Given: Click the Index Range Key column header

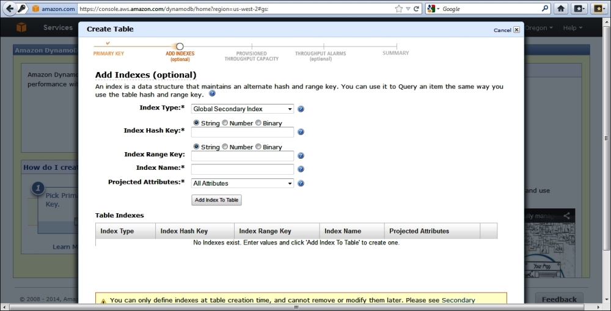Looking at the screenshot, I should [x=277, y=231].
